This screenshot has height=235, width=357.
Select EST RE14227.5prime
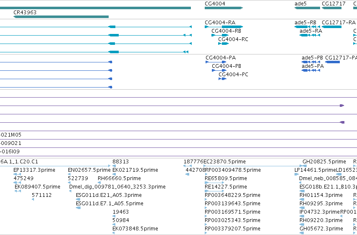coord(226,187)
